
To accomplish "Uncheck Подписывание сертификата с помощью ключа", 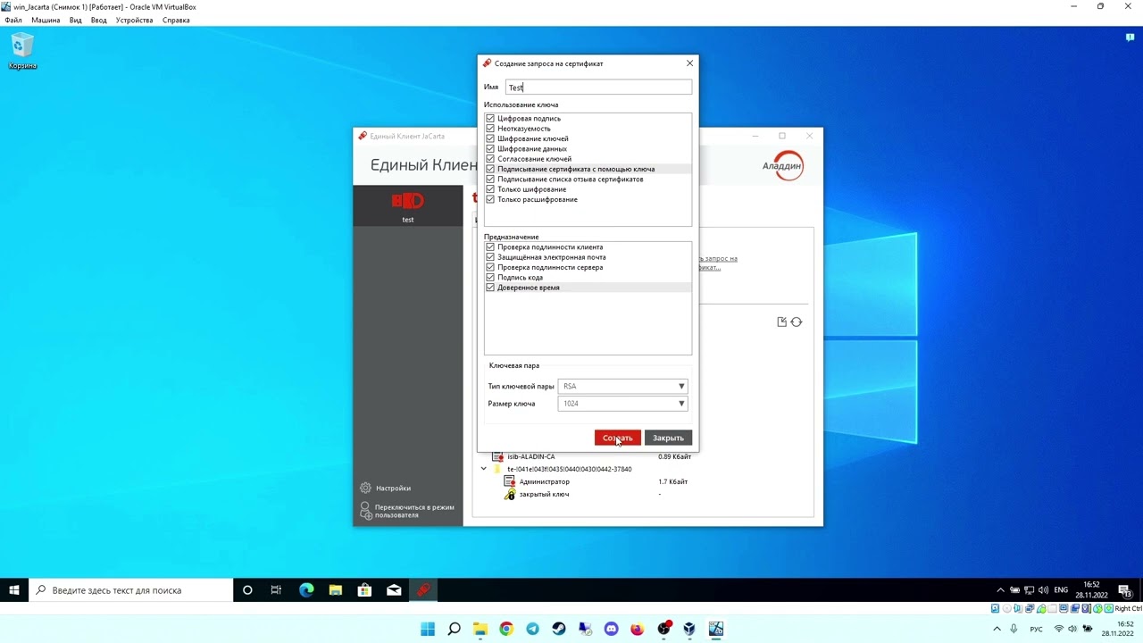I will tap(490, 169).
